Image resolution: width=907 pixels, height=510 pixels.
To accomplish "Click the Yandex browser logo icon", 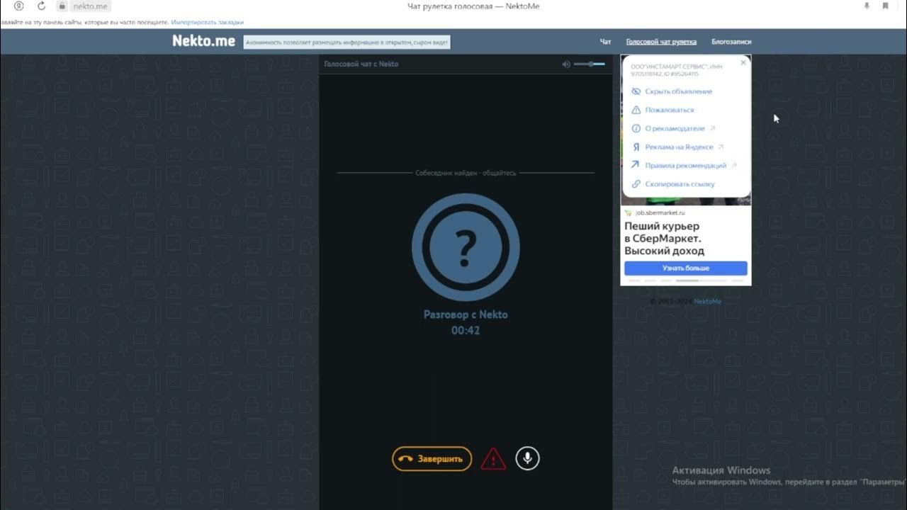I will click(19, 6).
